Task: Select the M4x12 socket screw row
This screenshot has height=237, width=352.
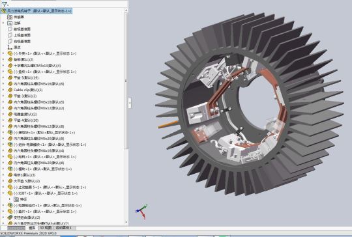Action: coord(39,126)
